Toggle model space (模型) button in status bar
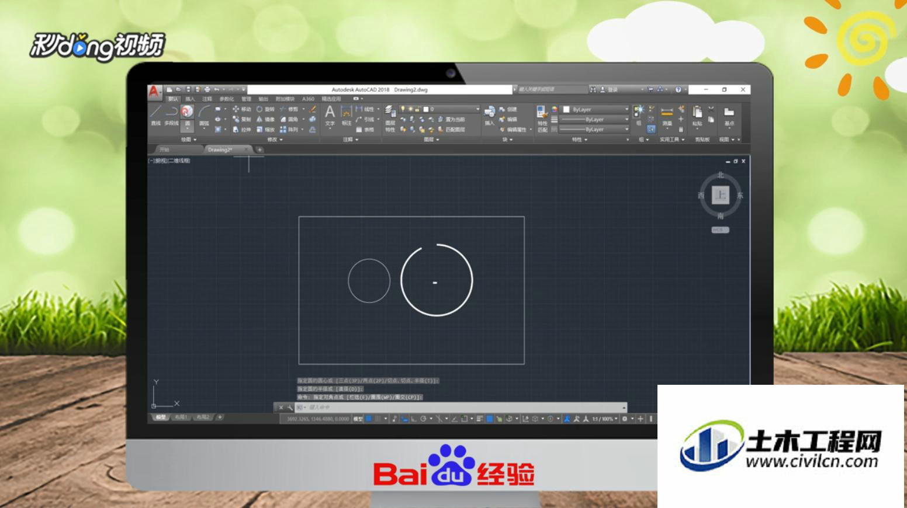 pyautogui.click(x=358, y=419)
